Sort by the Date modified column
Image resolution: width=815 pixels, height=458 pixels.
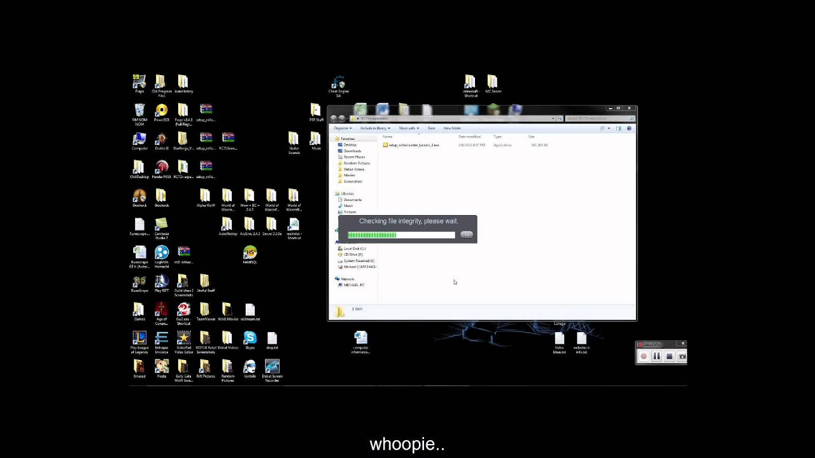(469, 137)
